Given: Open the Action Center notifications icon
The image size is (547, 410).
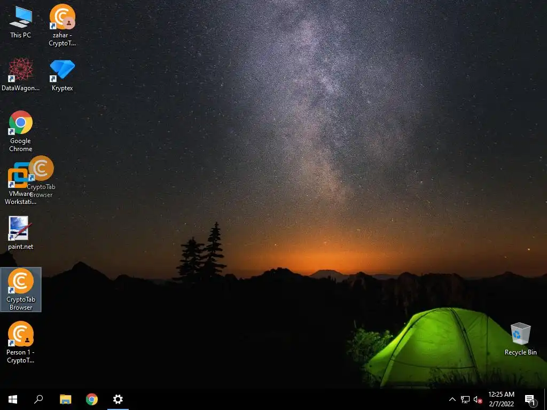Looking at the screenshot, I should (530, 399).
